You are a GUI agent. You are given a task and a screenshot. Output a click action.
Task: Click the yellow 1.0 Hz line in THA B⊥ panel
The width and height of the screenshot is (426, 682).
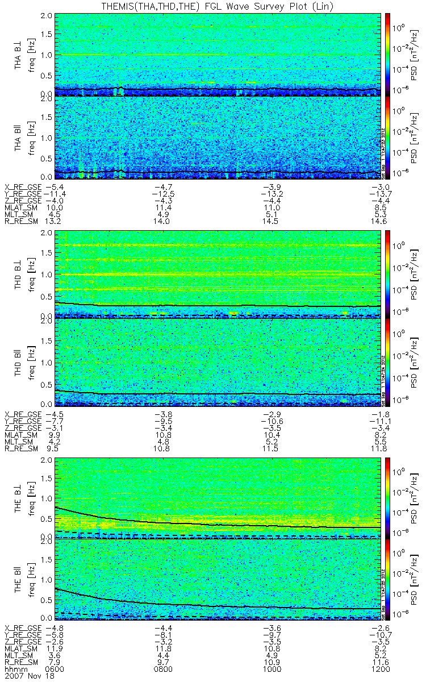[218, 55]
